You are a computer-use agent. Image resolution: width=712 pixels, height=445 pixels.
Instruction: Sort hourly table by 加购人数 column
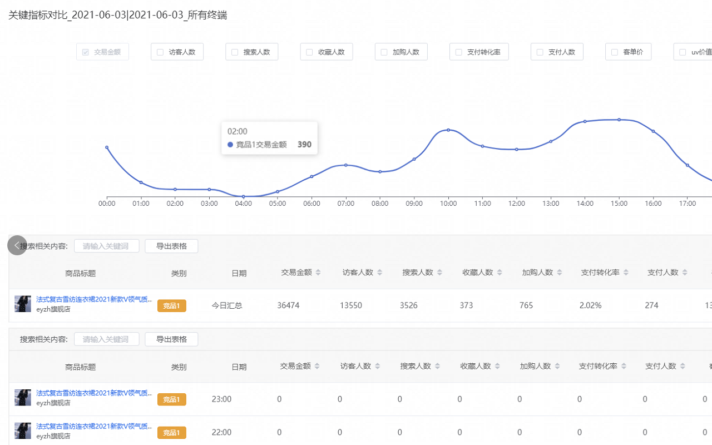click(x=557, y=367)
